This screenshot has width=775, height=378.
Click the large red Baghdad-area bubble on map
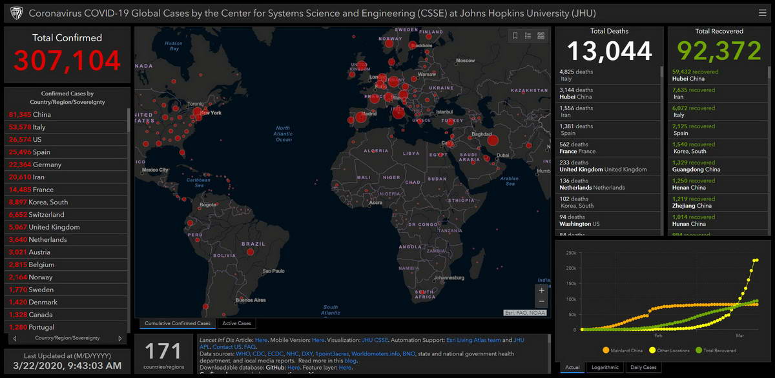pos(493,141)
